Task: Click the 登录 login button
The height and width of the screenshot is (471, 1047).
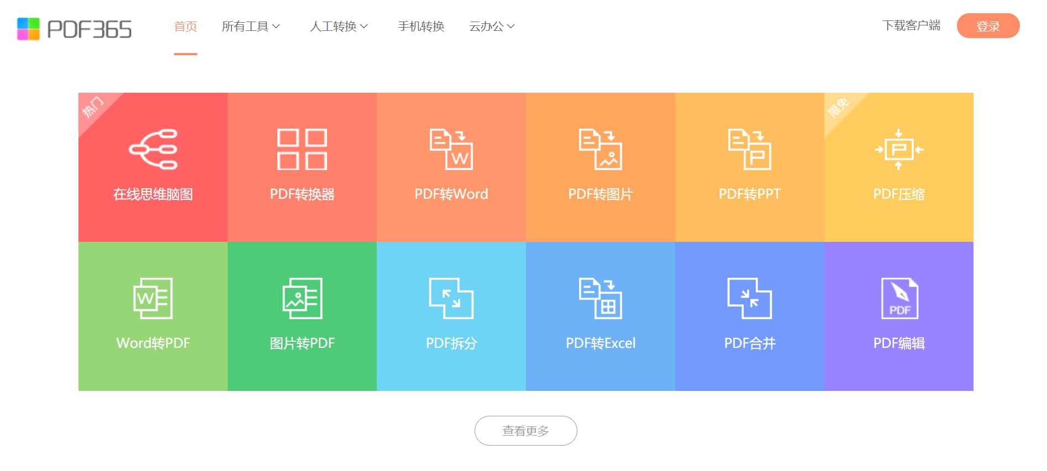Action: coord(988,26)
